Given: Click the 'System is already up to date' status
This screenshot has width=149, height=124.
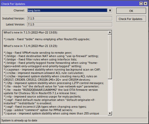Looking at the screenshot, I should (x=19, y=120).
